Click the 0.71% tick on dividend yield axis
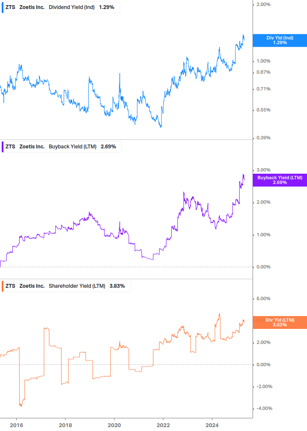Image resolution: width=307 pixels, height=431 pixels. click(x=263, y=89)
